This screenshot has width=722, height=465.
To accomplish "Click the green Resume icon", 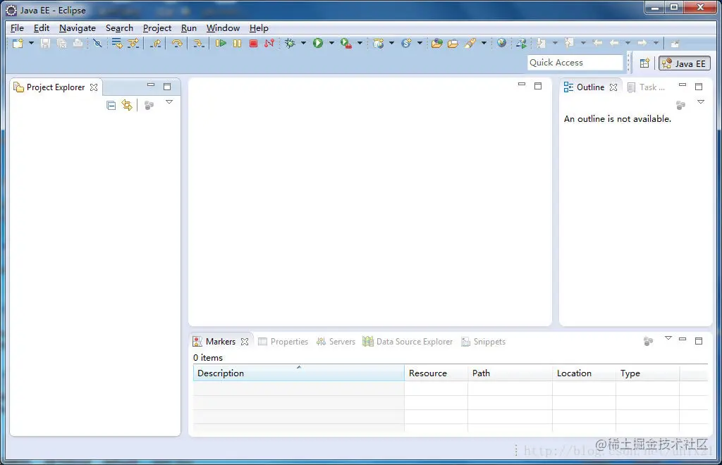I will [x=221, y=43].
